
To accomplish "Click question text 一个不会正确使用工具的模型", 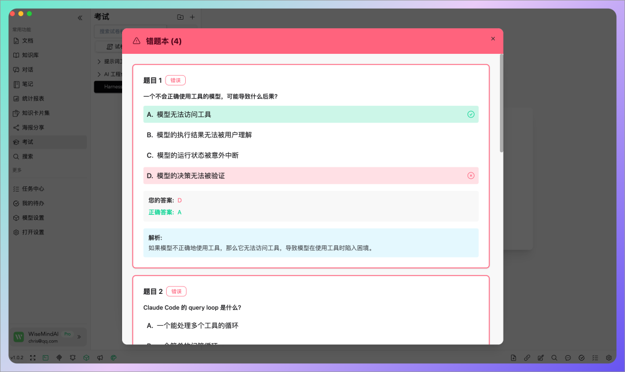I will pos(210,97).
